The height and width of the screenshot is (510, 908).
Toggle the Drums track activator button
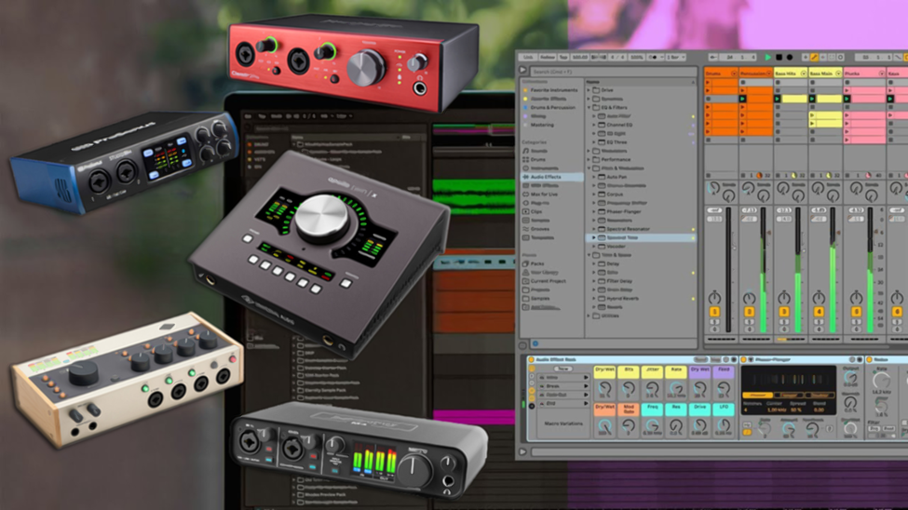[x=715, y=312]
